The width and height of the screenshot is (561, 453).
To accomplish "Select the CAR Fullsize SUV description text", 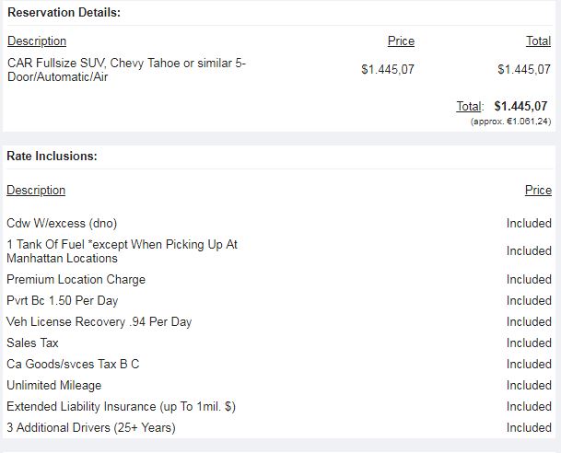I will coord(126,69).
